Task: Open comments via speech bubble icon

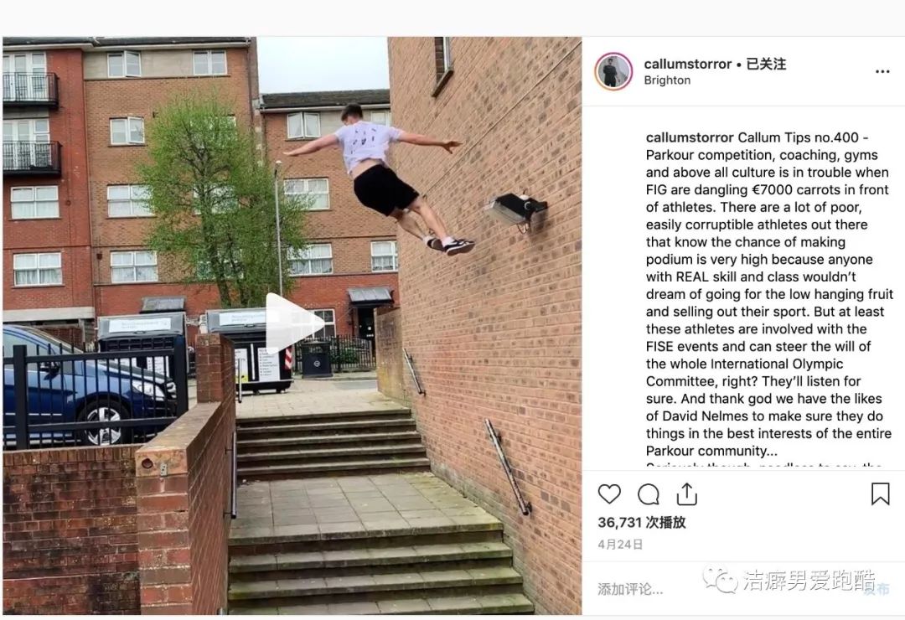Action: click(648, 494)
